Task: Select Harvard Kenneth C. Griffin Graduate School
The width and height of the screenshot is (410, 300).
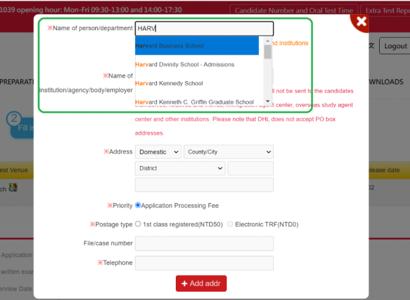Action: [x=197, y=102]
